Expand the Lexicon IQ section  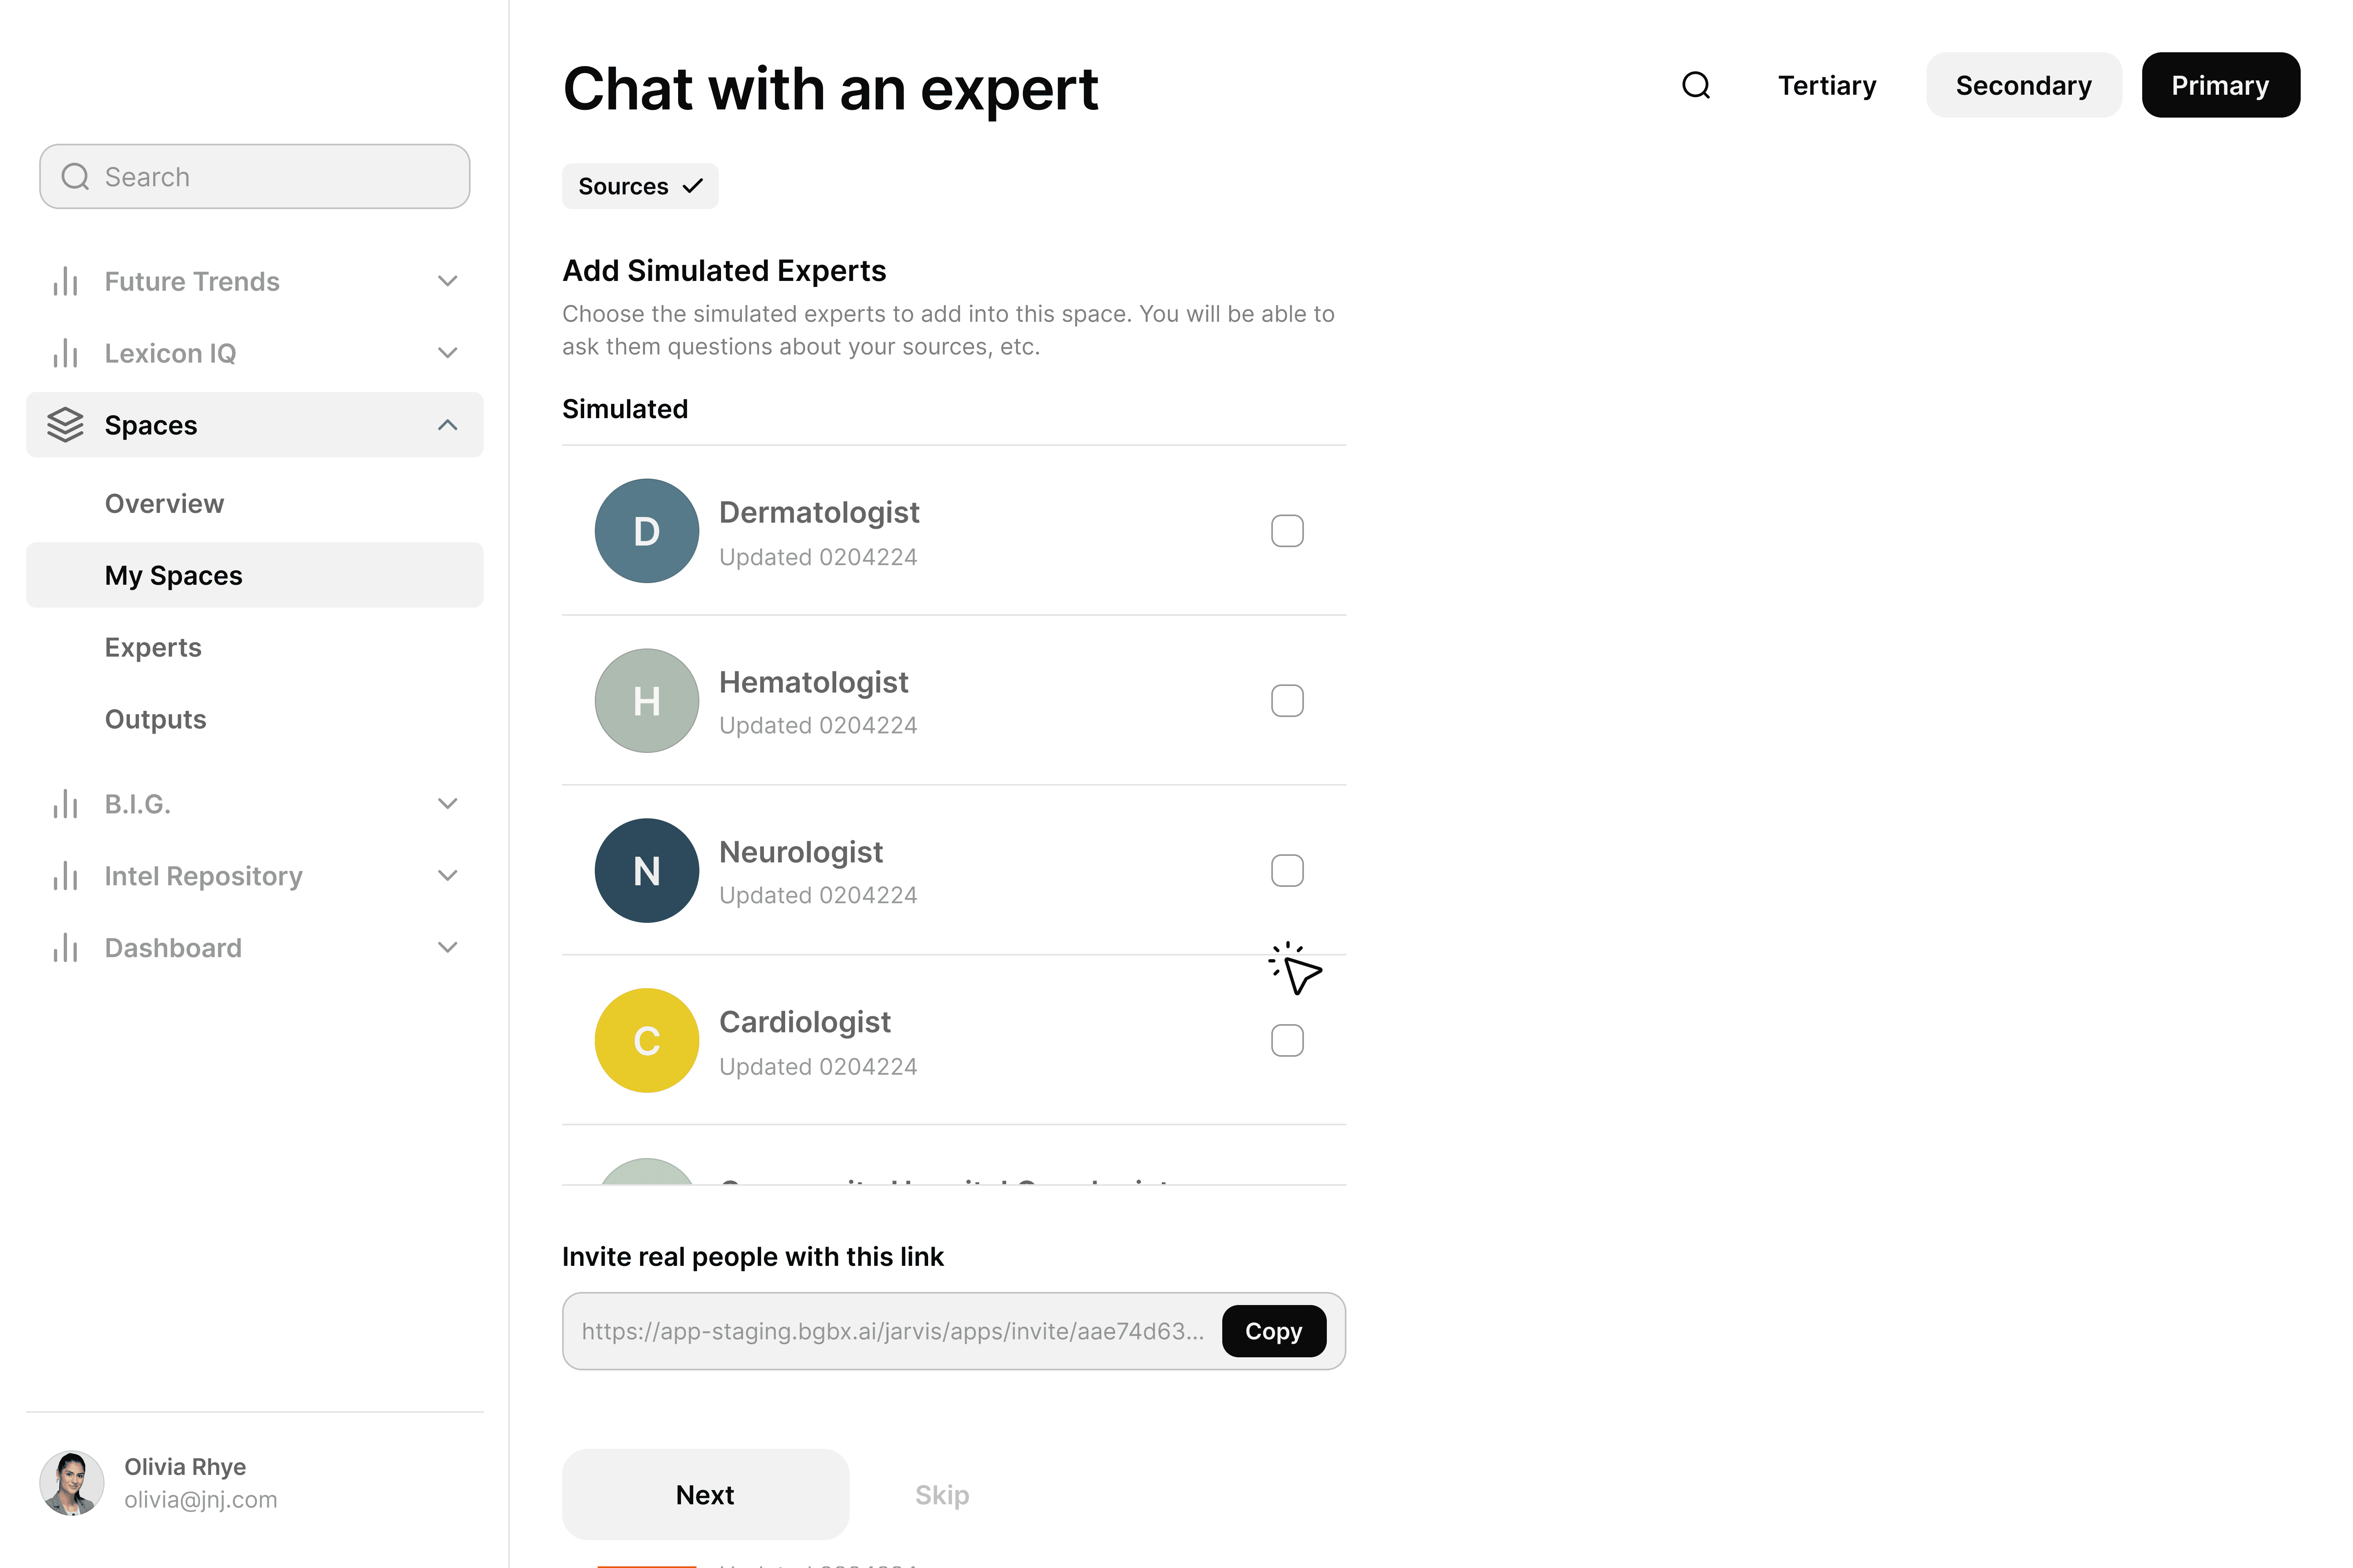pos(447,353)
